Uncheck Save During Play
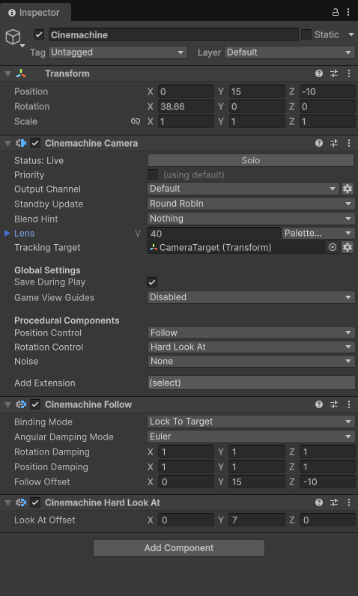 [x=152, y=282]
